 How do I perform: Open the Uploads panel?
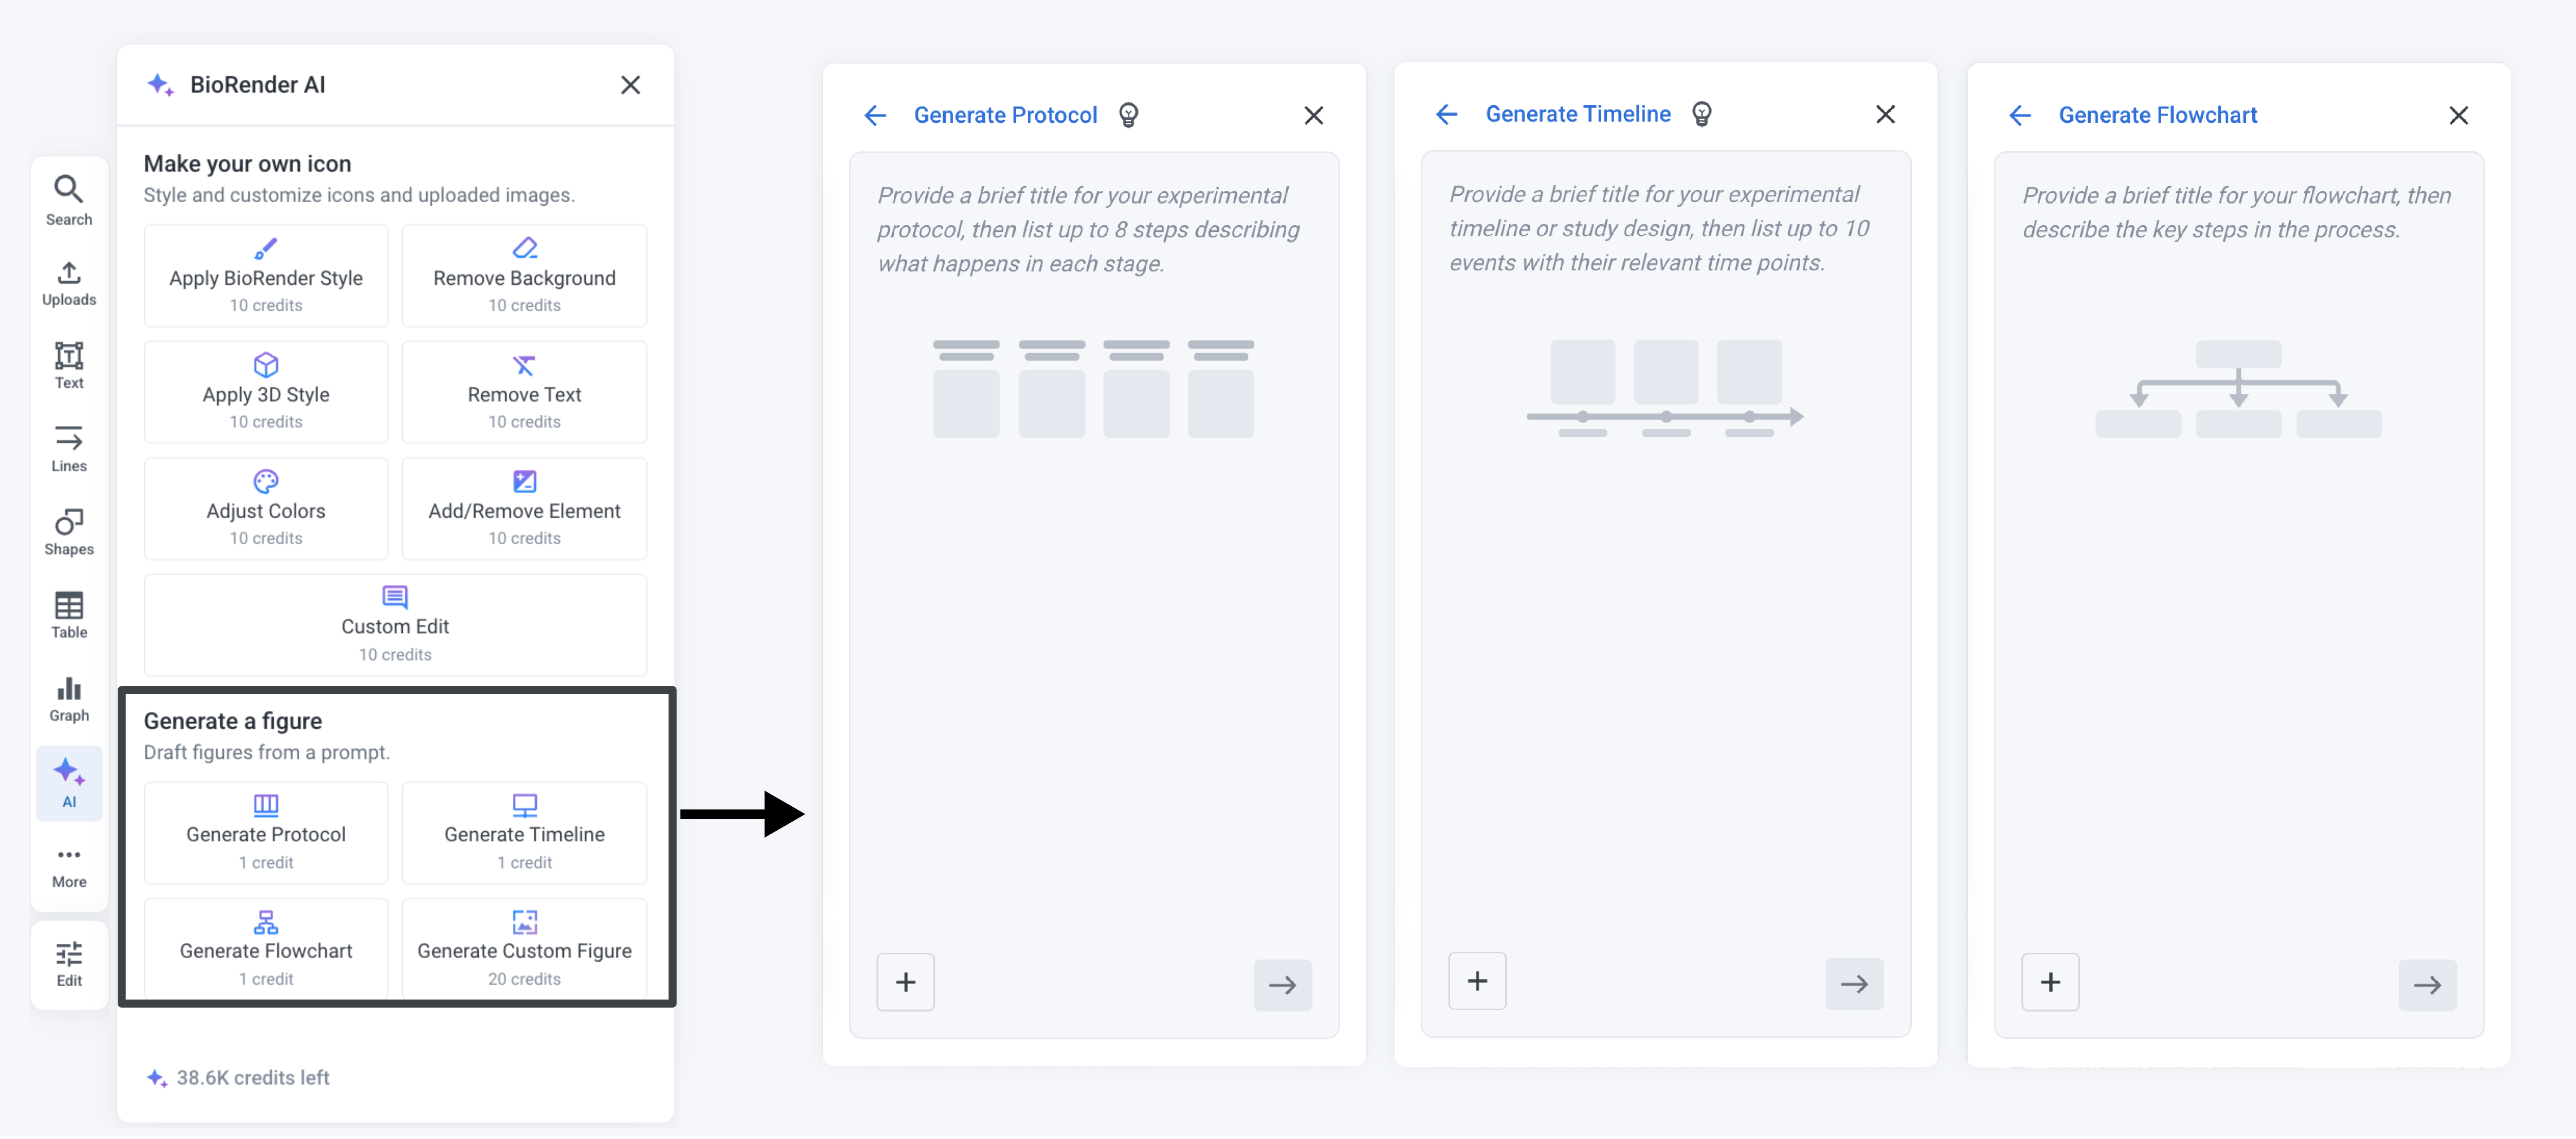tap(69, 283)
